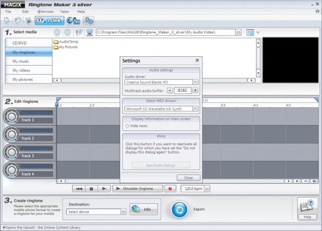Click the timeline end marker
The height and width of the screenshot is (231, 322).
coord(316,100)
